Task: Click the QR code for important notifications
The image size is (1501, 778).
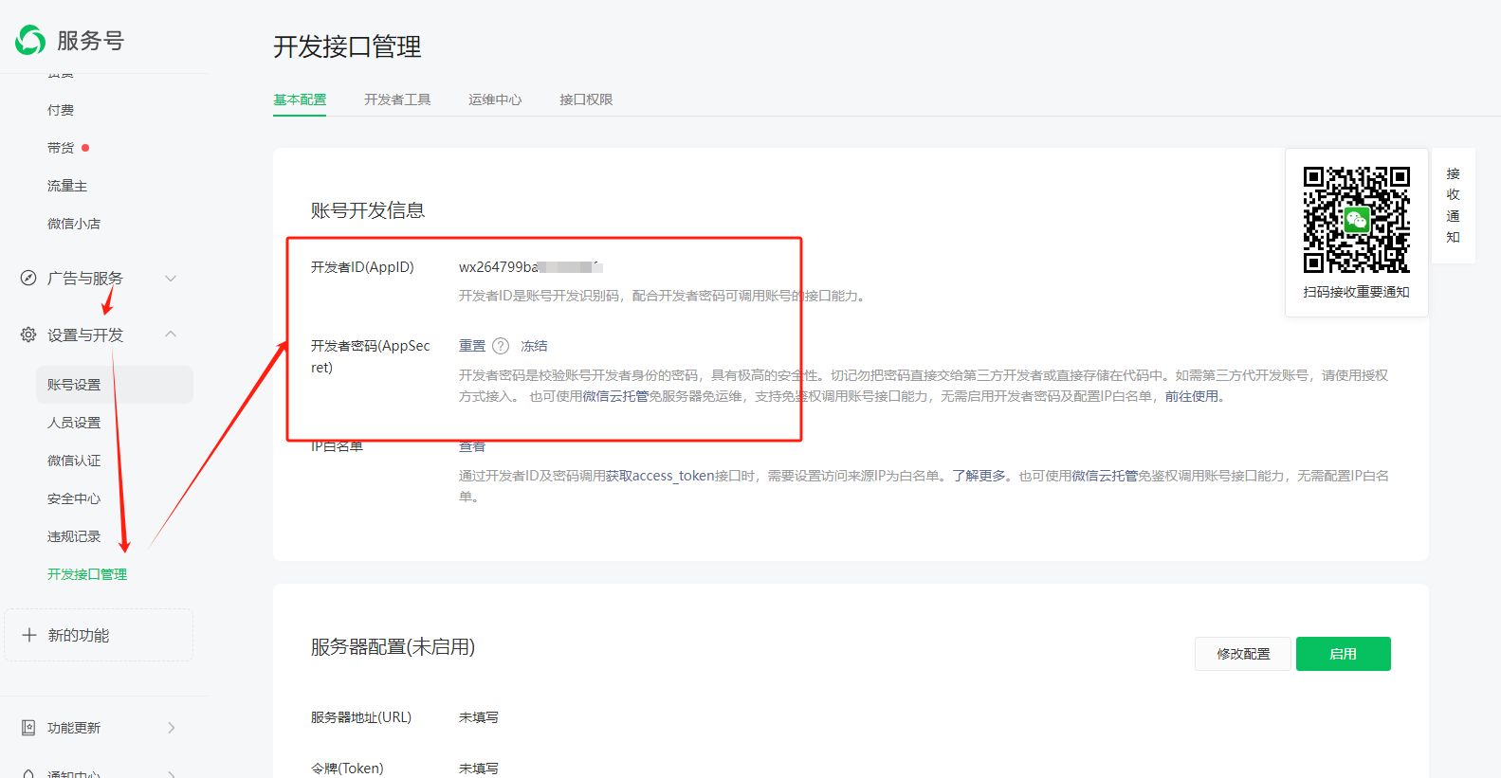Action: point(1356,220)
